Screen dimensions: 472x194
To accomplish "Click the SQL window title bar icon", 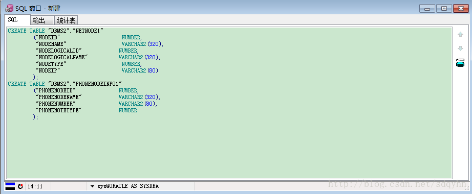I will [9, 8].
